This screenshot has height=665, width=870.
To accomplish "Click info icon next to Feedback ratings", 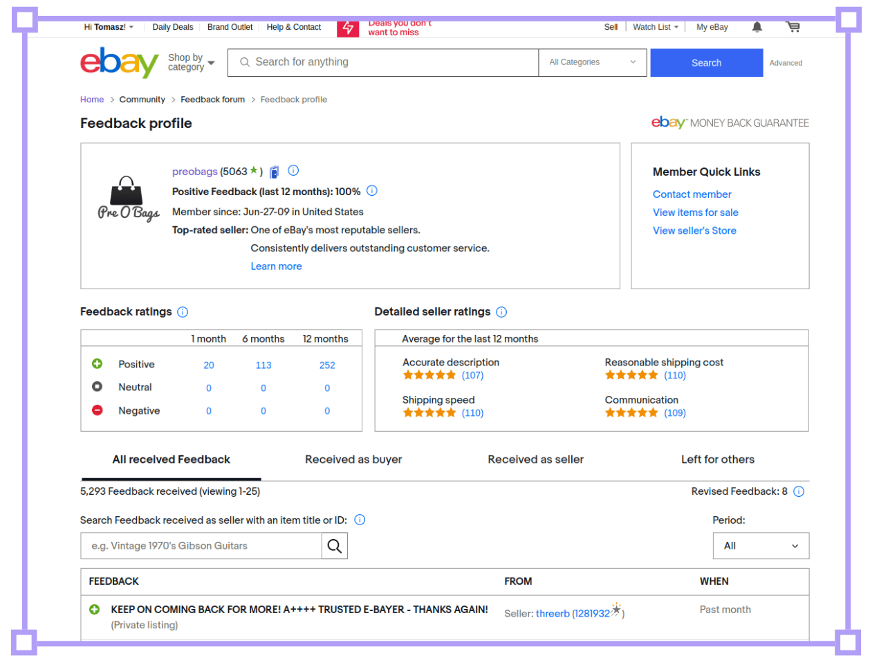I will (x=183, y=312).
